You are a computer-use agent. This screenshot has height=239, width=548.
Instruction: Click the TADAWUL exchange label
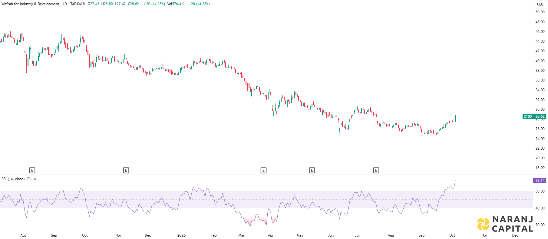click(x=78, y=4)
